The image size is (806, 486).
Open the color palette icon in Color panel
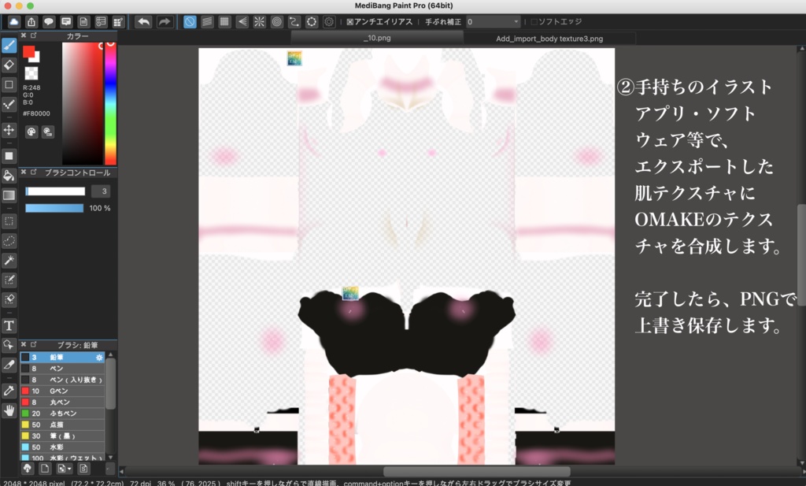[31, 132]
